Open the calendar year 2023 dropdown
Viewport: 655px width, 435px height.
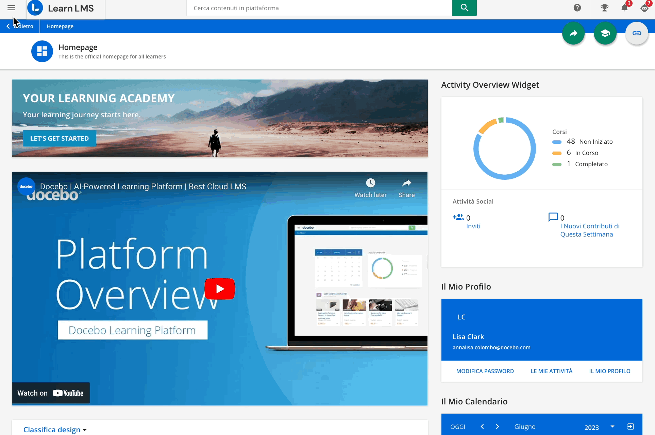(612, 427)
